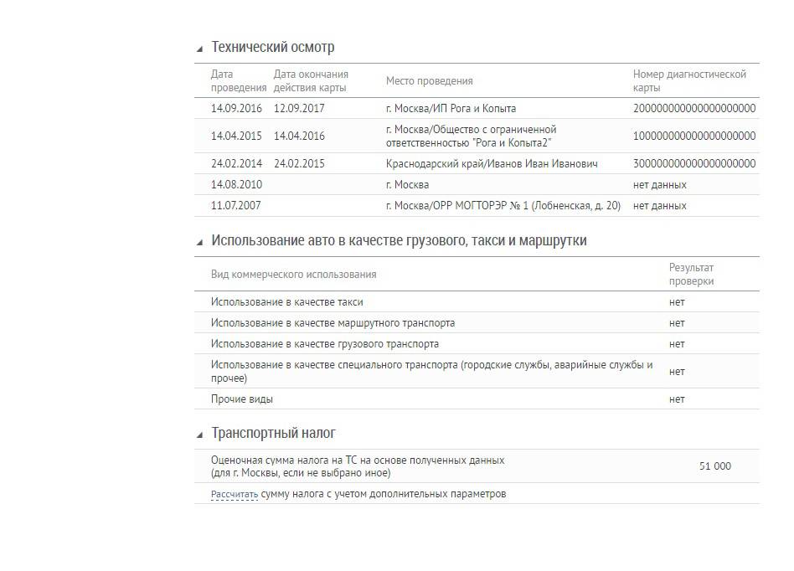Collapse the Технический осмотр section triangle

point(199,49)
